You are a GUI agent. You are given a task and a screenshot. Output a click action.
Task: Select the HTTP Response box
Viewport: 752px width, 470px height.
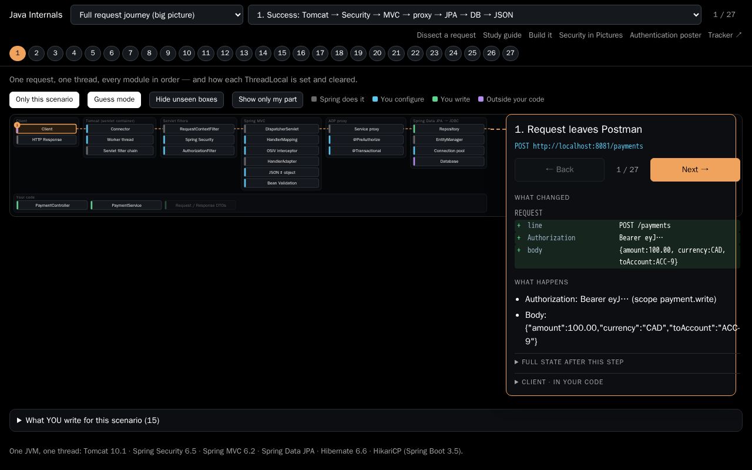tap(46, 140)
